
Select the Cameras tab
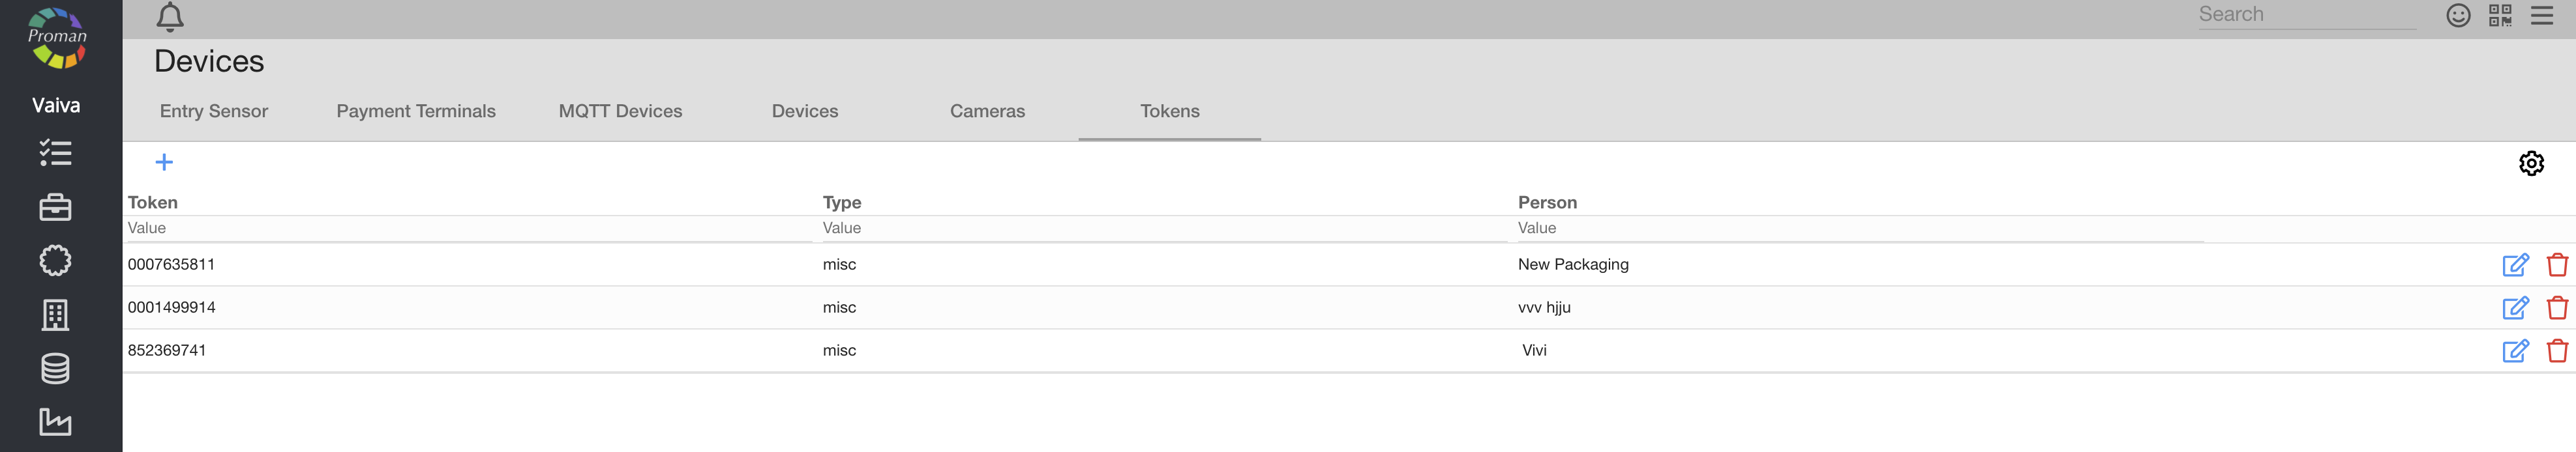[x=986, y=111]
